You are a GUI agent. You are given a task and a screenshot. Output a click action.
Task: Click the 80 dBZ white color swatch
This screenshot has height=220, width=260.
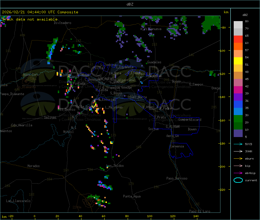coord(238,25)
